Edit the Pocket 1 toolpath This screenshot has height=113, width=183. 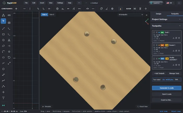point(176,51)
